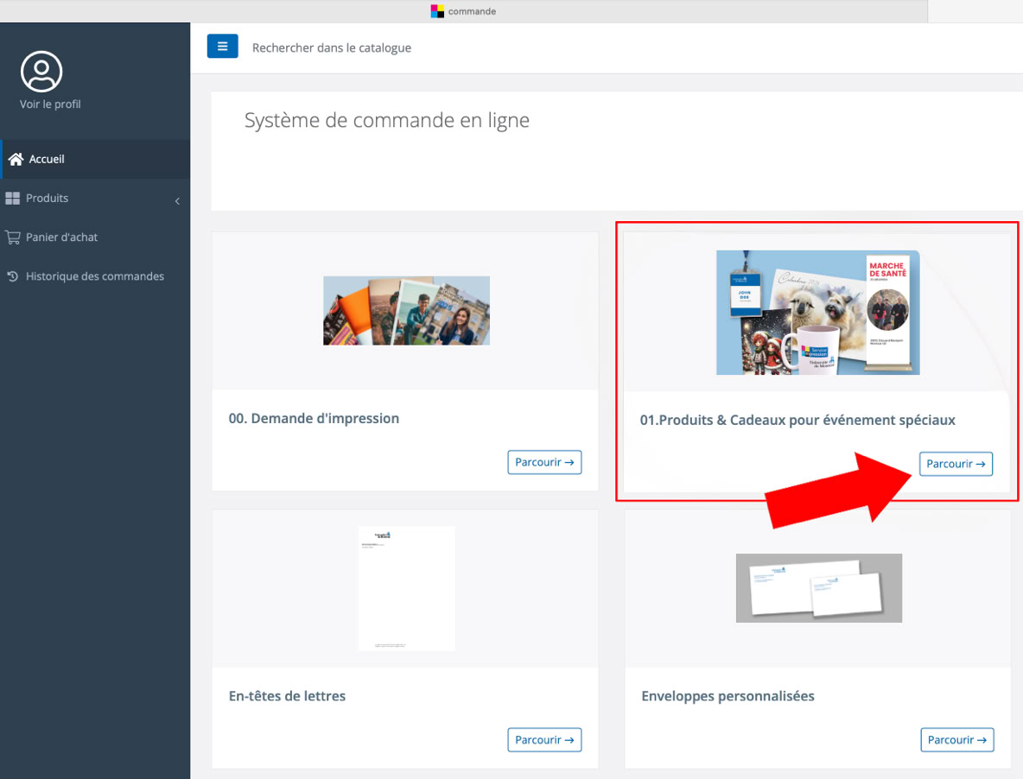
Task: Click the shopping cart icon in sidebar
Action: 12,237
